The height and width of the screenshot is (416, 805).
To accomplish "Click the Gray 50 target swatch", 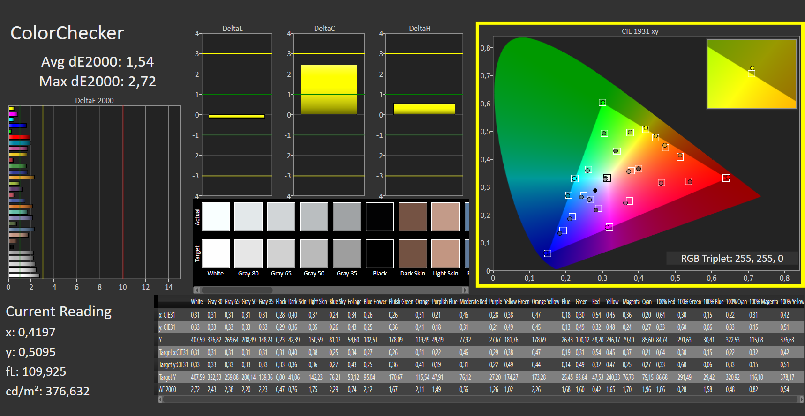I will click(314, 254).
